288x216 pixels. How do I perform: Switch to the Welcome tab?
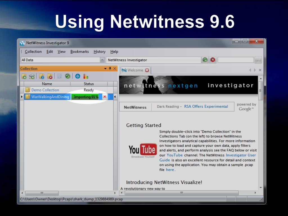(x=135, y=70)
